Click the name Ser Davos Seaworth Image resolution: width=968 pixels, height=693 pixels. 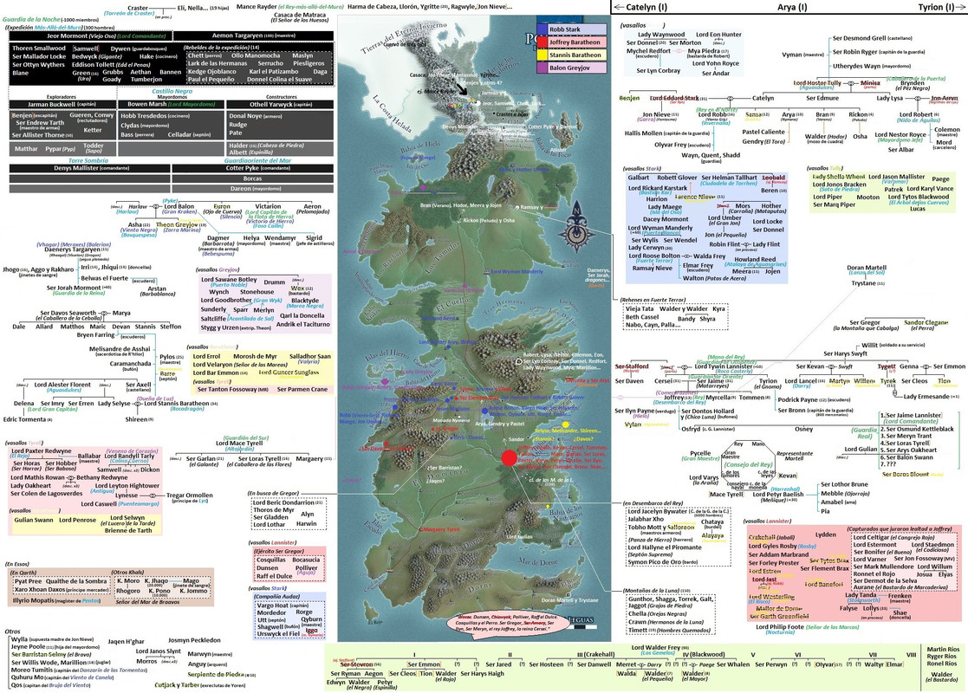click(x=68, y=313)
